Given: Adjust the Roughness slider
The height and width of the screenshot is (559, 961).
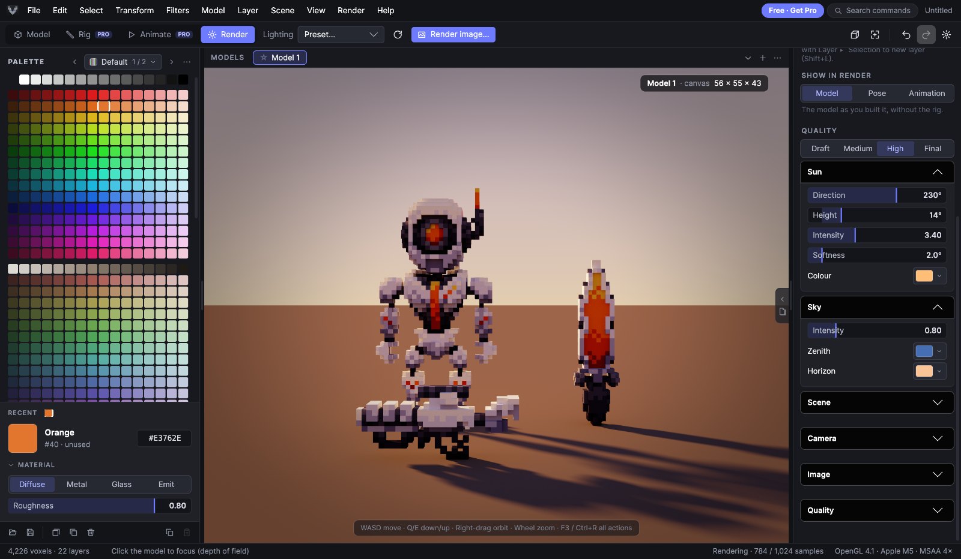Looking at the screenshot, I should pyautogui.click(x=100, y=506).
